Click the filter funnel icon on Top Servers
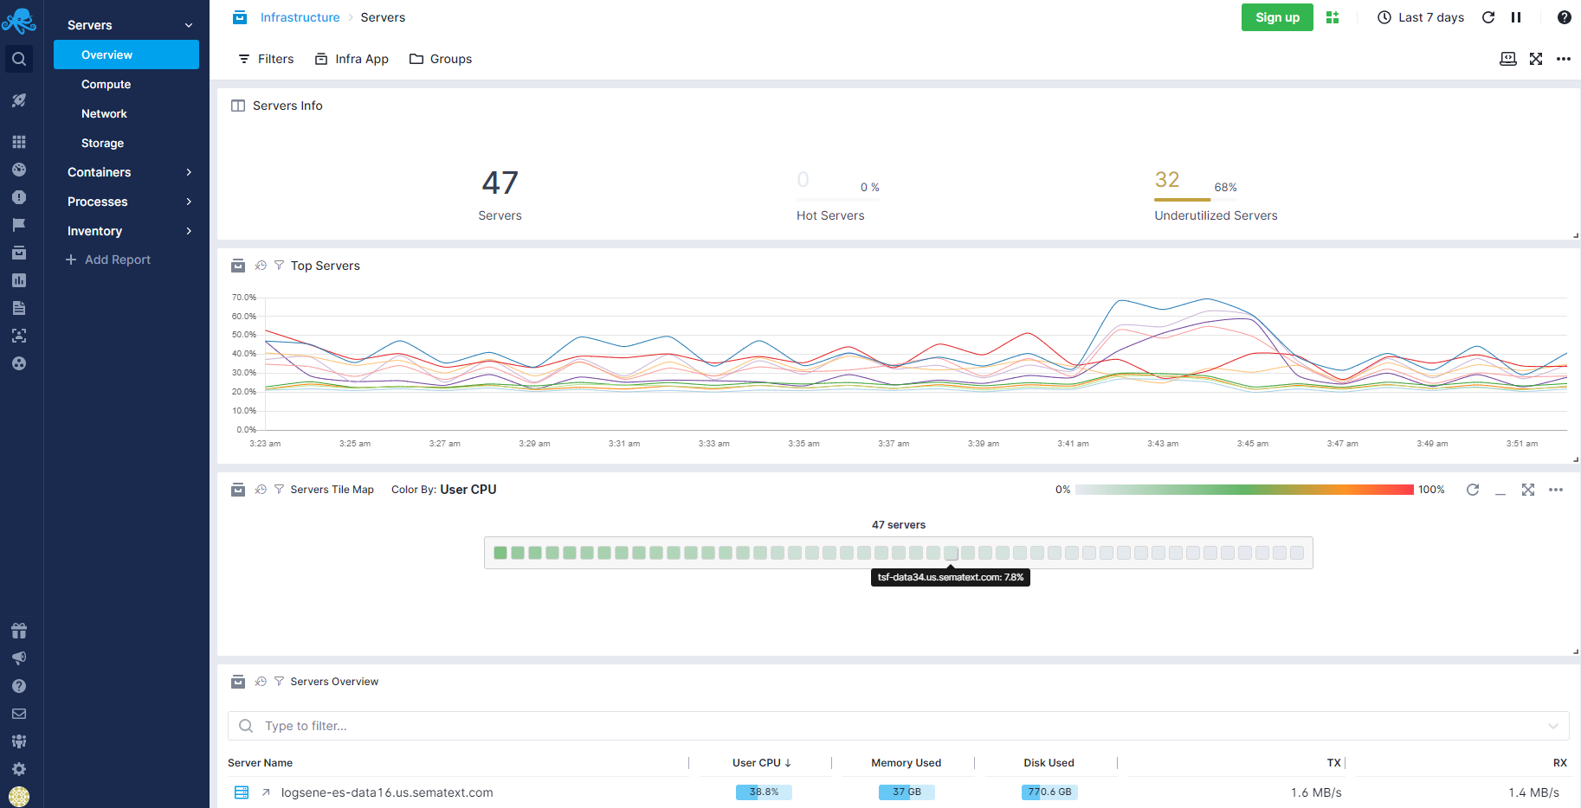The width and height of the screenshot is (1581, 808). click(279, 266)
